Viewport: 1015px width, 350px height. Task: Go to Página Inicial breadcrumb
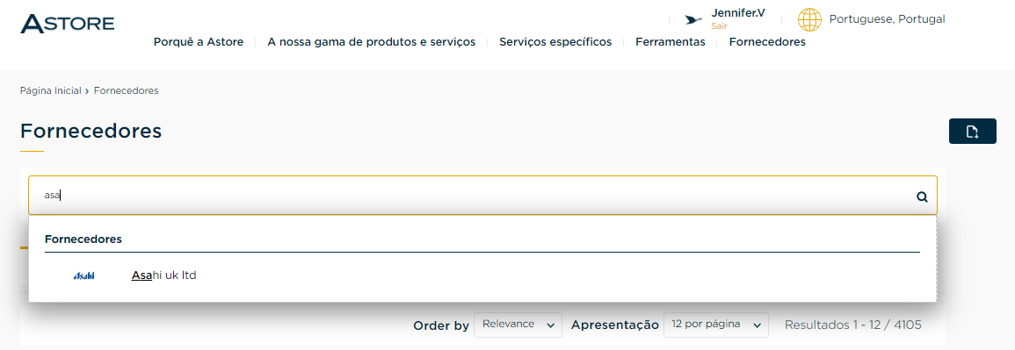click(50, 90)
